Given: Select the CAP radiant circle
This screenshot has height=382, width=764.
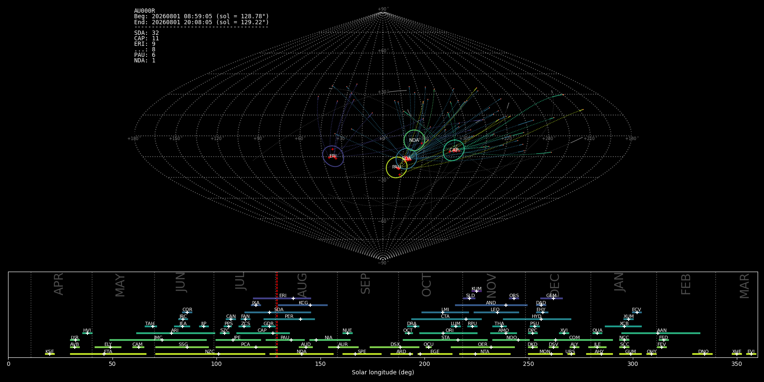Looking at the screenshot, I should [x=454, y=150].
